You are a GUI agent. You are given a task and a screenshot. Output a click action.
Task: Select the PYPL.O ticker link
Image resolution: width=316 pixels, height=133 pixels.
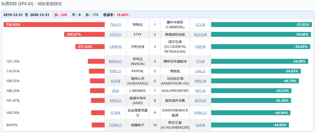pyautogui.click(x=115, y=71)
